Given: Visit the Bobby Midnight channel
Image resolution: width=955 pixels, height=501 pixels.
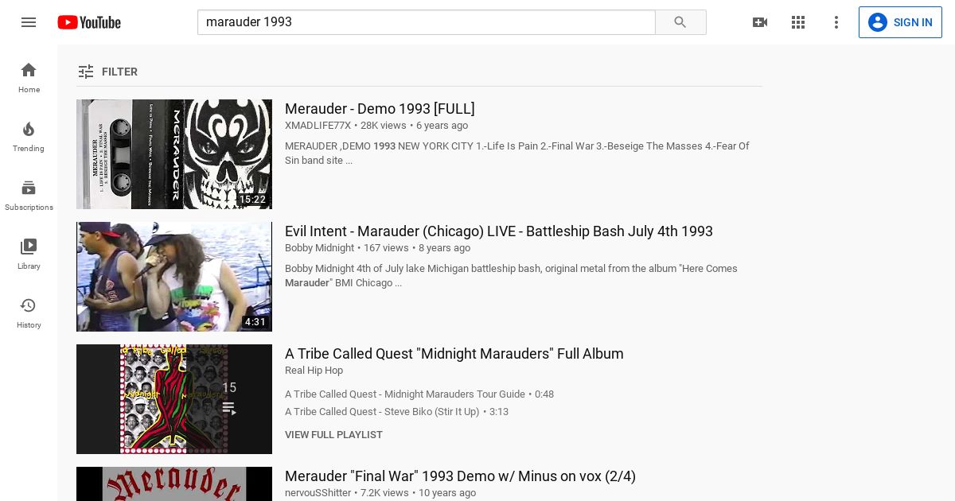Looking at the screenshot, I should coord(320,248).
